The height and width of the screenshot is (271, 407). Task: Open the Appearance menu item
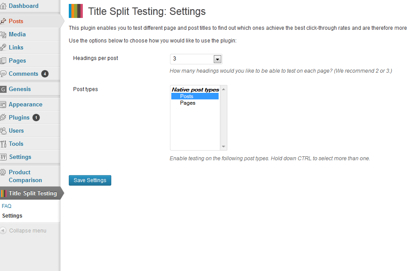[25, 105]
